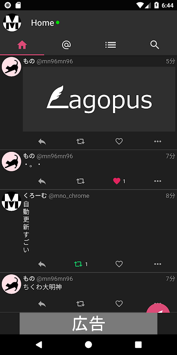Viewport: 177px width, 355px height.
Task: Open account avatar in the header
Action: [x=12, y=23]
